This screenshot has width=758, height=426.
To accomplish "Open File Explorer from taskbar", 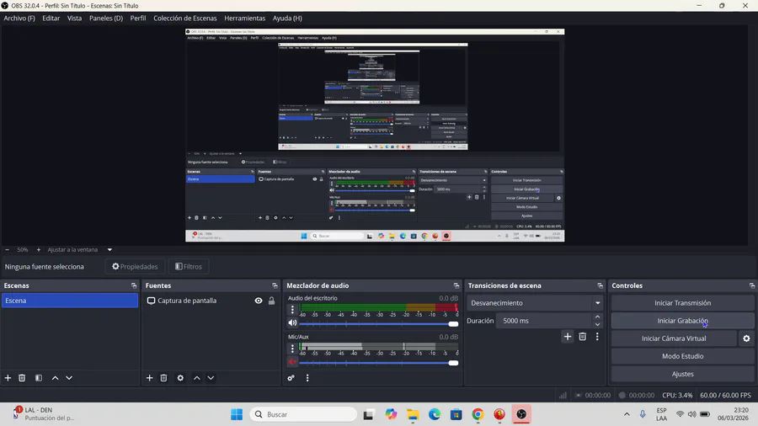I will pos(413,414).
